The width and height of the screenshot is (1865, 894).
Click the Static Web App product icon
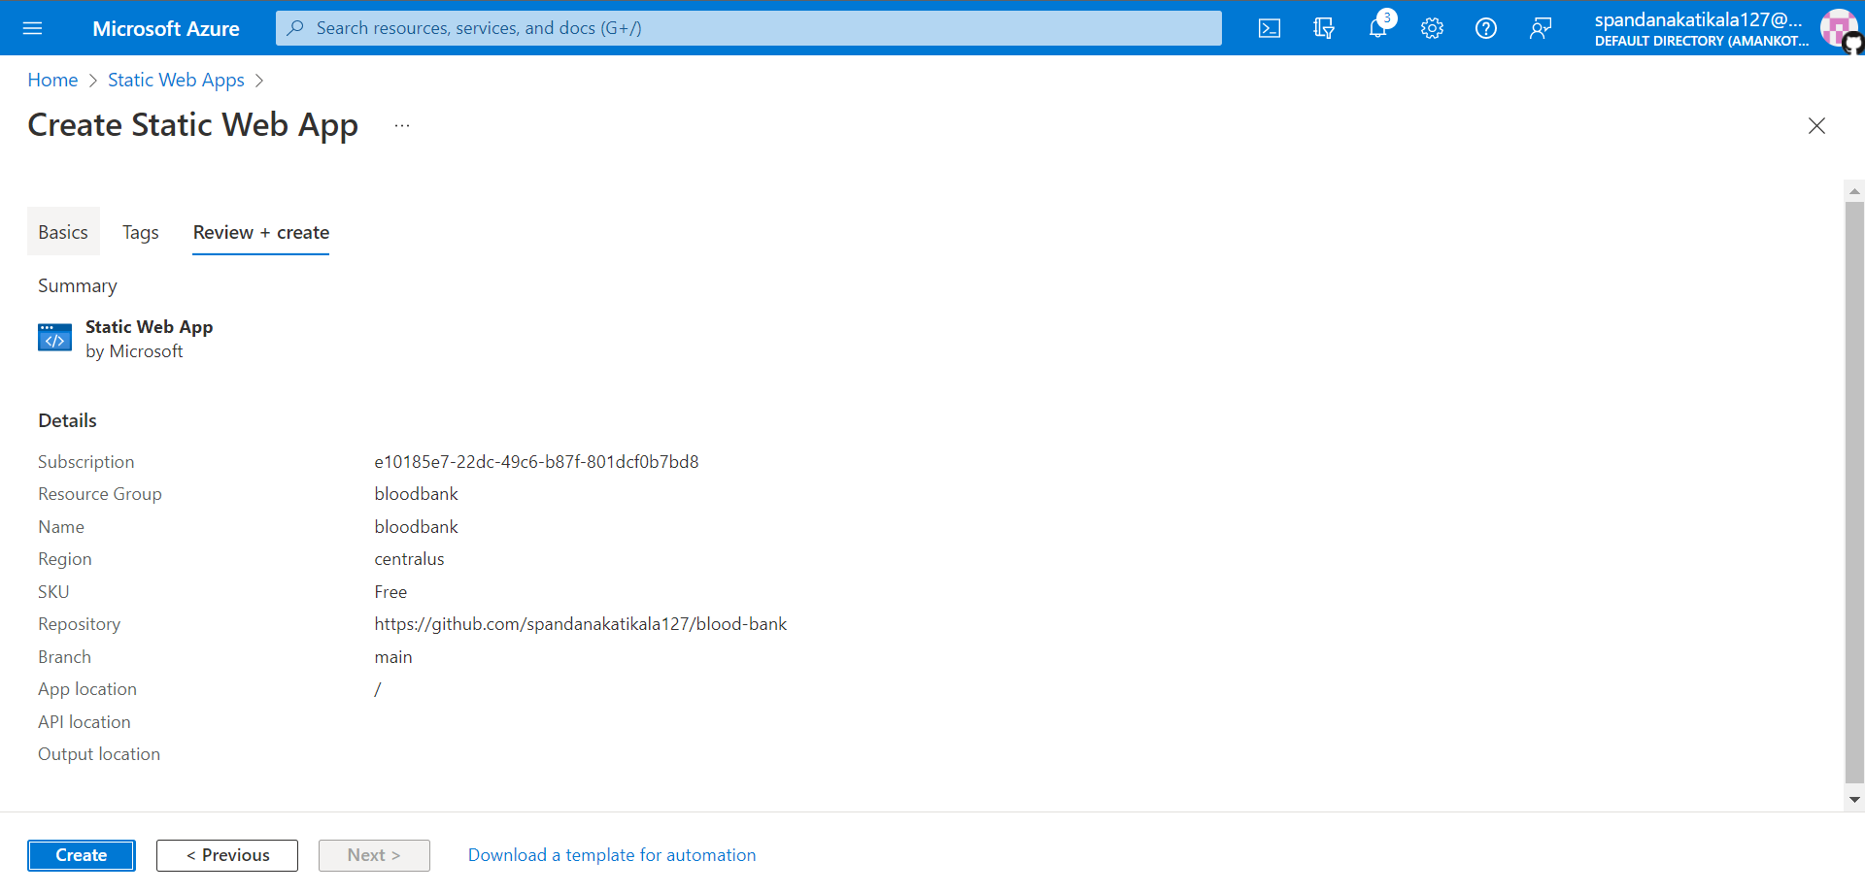[54, 337]
